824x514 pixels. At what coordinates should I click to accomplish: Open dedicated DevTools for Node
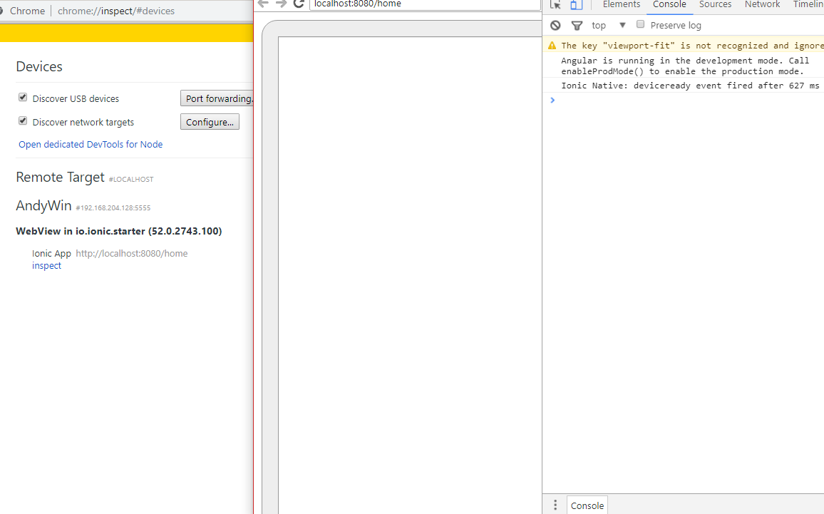[x=91, y=144]
